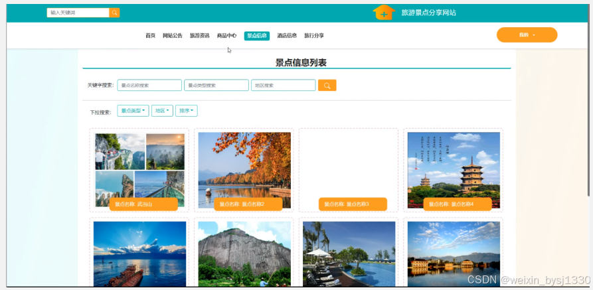
Task: Select the 景点信息 nav tab
Action: click(x=257, y=36)
